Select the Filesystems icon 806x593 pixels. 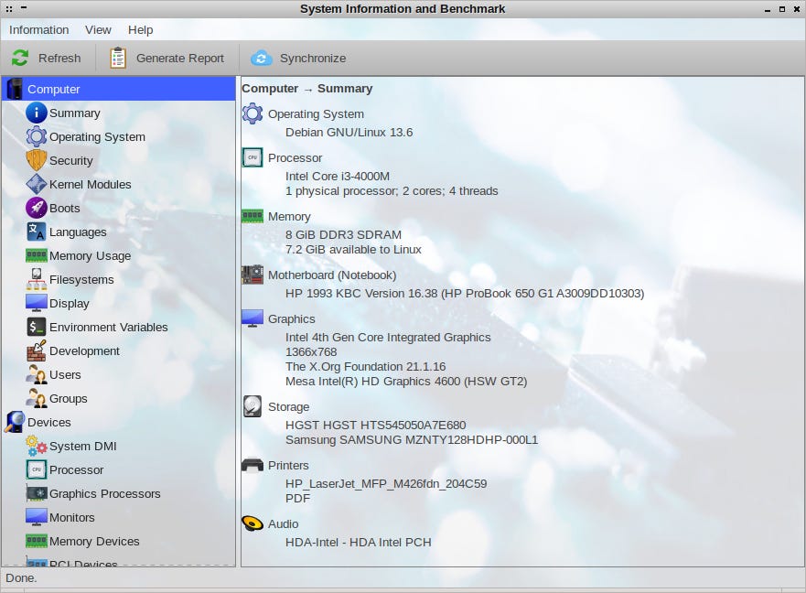[37, 279]
